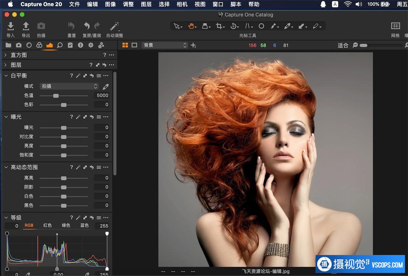
Task: Open the 图像 menu
Action: click(x=110, y=4)
